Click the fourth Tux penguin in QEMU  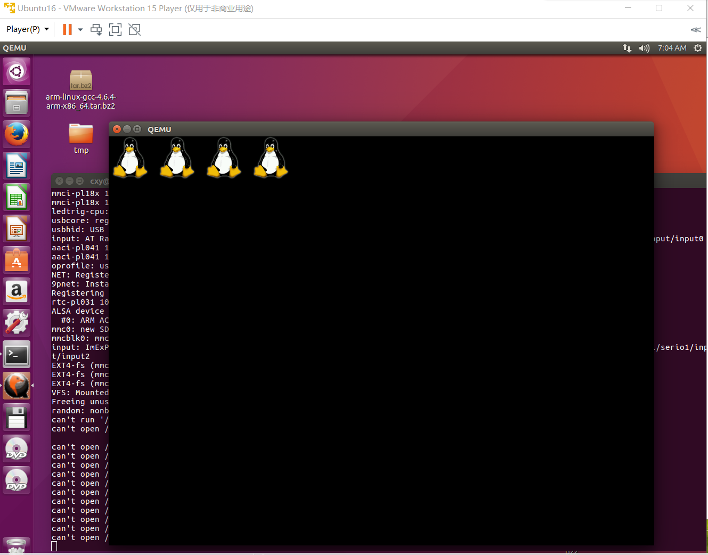[x=271, y=158]
